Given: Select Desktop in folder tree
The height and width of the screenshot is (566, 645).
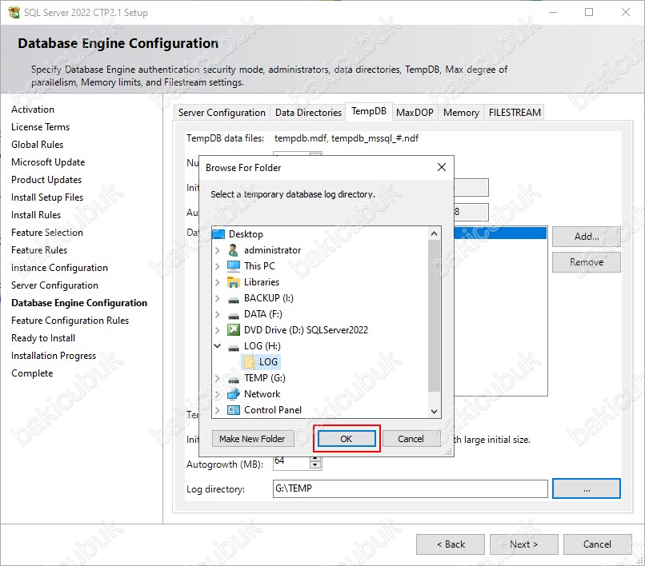Looking at the screenshot, I should [246, 234].
